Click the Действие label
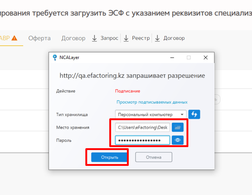Viewport: 252px width, 195px height. (x=66, y=91)
